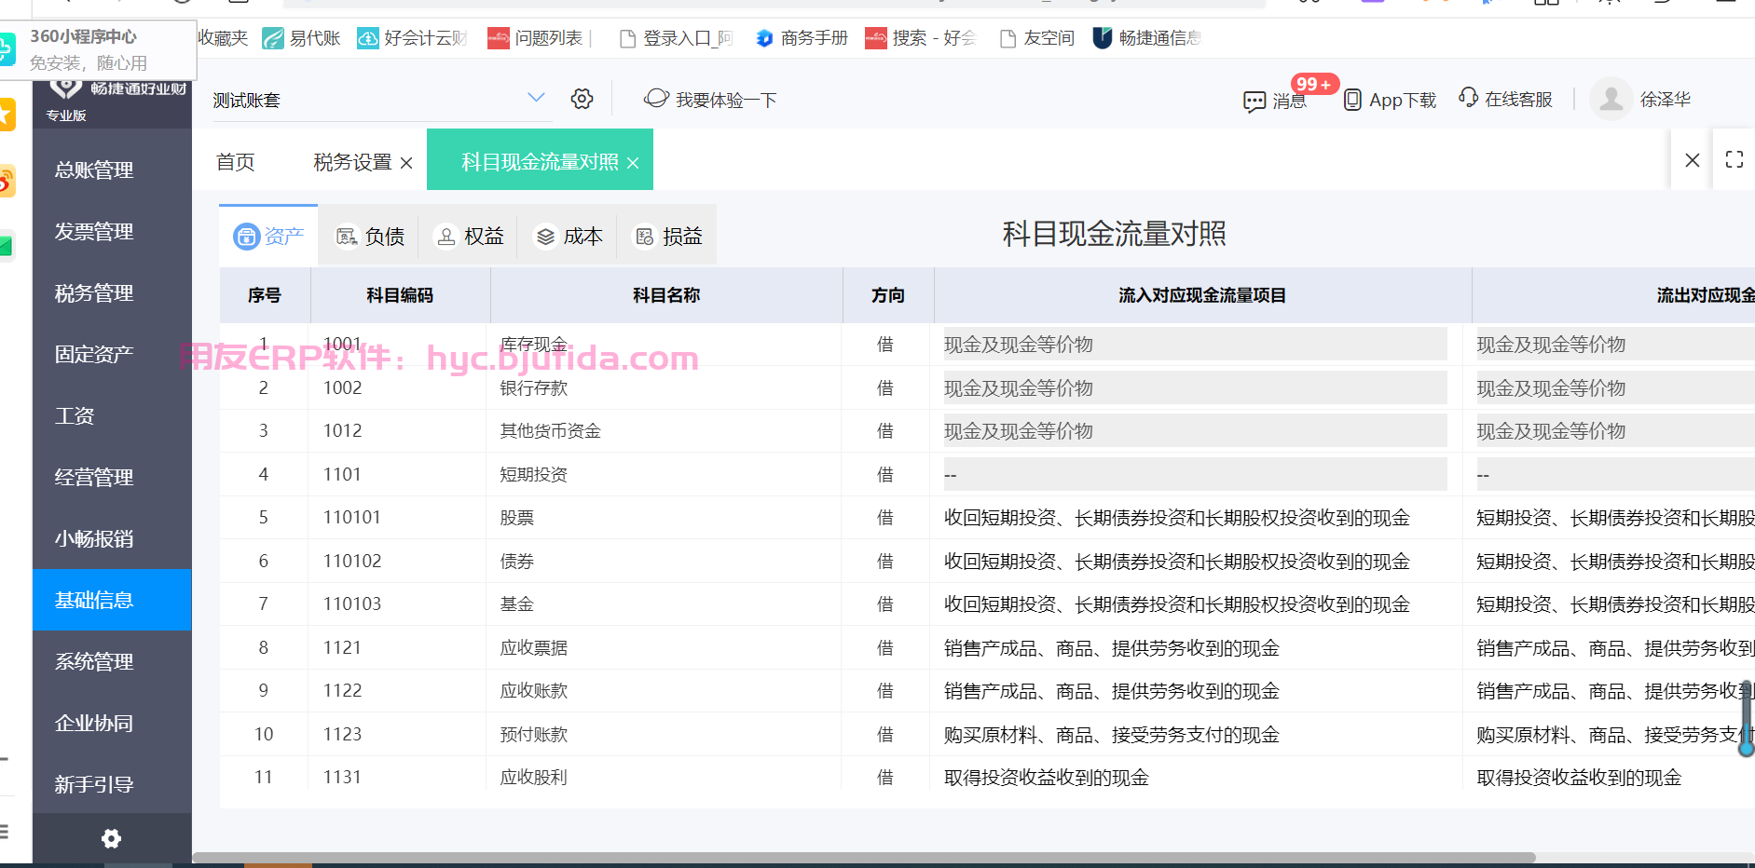Close the 科目现金流量对照 tab

(633, 163)
